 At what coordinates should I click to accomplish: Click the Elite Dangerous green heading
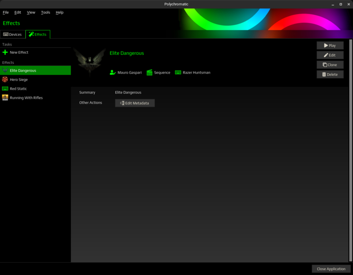pyautogui.click(x=127, y=53)
